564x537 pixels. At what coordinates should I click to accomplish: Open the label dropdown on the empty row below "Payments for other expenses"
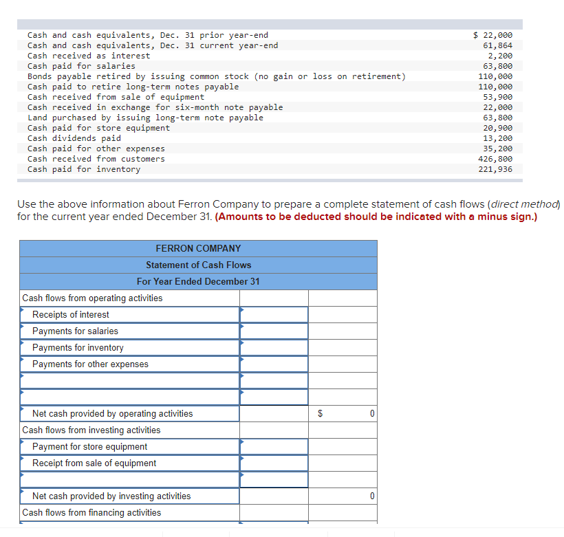127,380
